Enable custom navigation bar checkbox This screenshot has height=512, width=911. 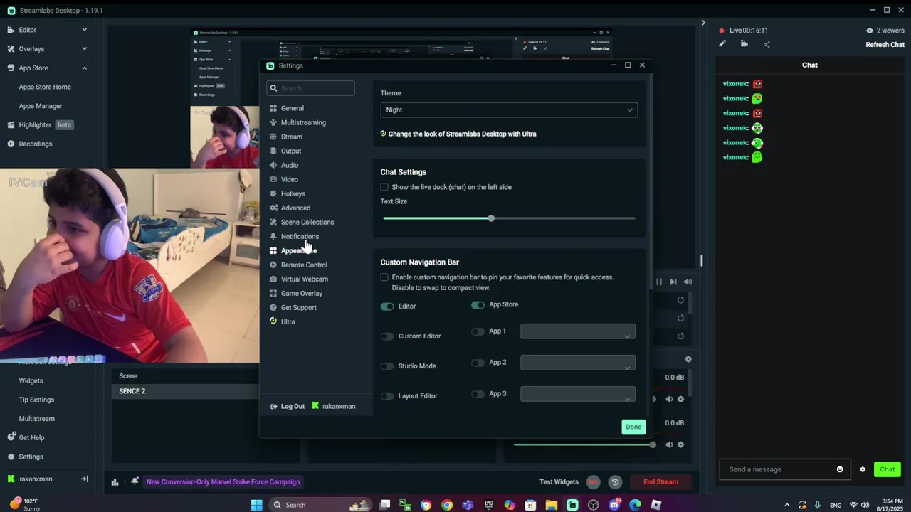(x=384, y=277)
